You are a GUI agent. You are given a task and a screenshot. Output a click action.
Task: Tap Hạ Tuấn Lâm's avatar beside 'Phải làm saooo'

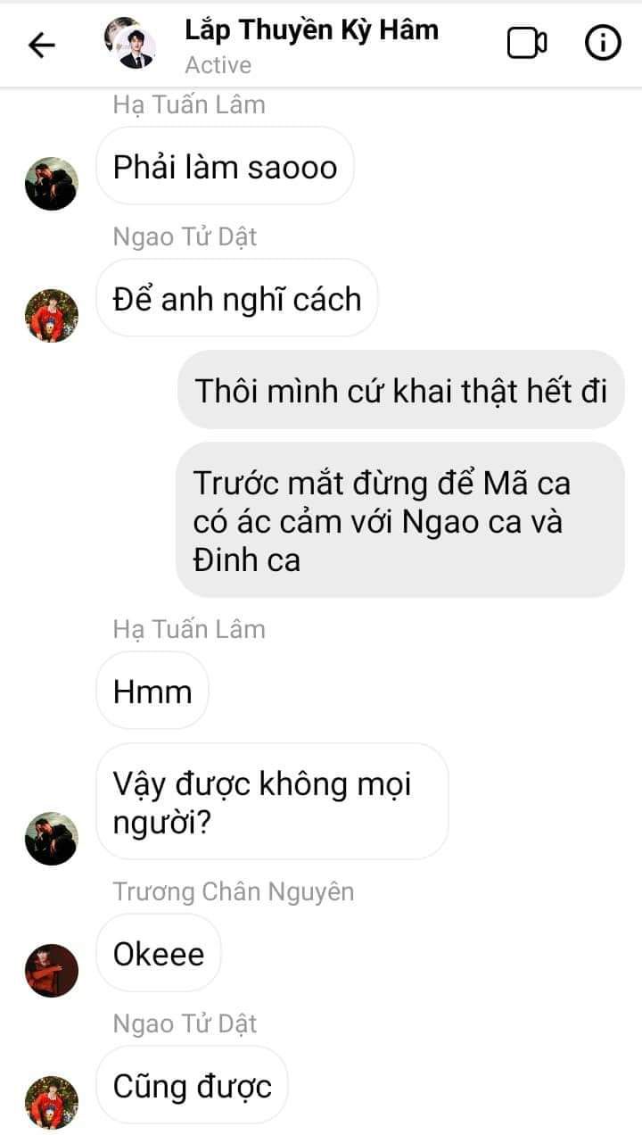(x=52, y=184)
